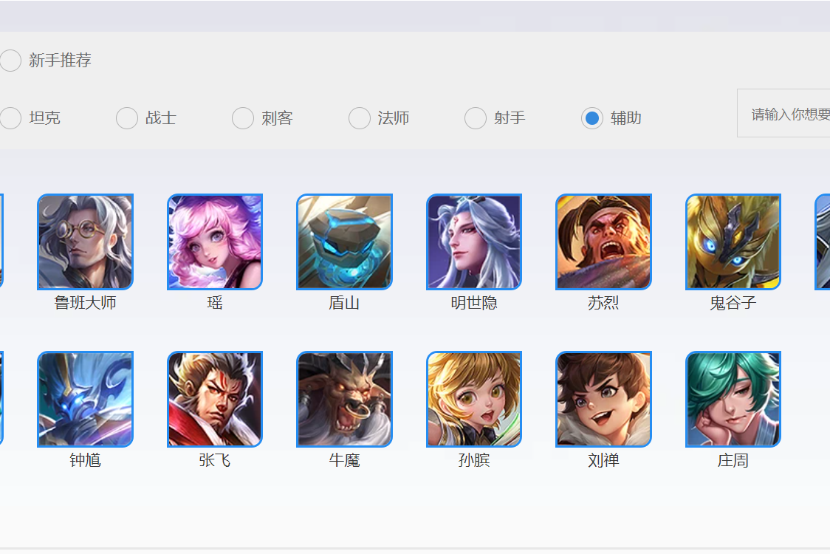The width and height of the screenshot is (830, 554).
Task: Click the 张飞 hero avatar
Action: pyautogui.click(x=215, y=400)
